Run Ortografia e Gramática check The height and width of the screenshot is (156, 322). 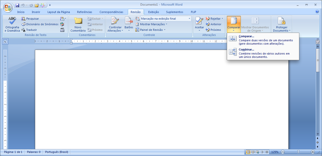(x=12, y=24)
